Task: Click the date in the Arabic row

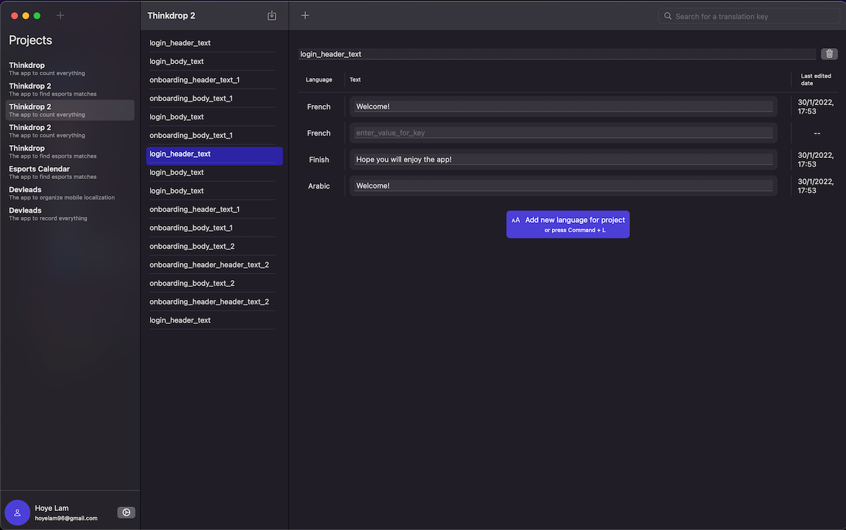Action: click(816, 186)
